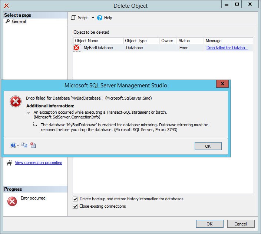Viewport: 261px width, 234px height.
Task: Click the 'Error occurred' progress text
Action: 33,198
